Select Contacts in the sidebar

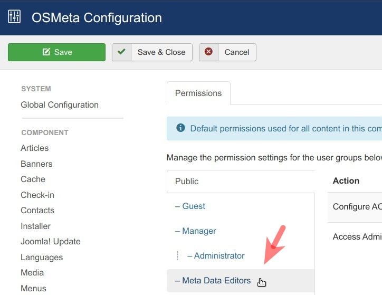click(x=37, y=211)
